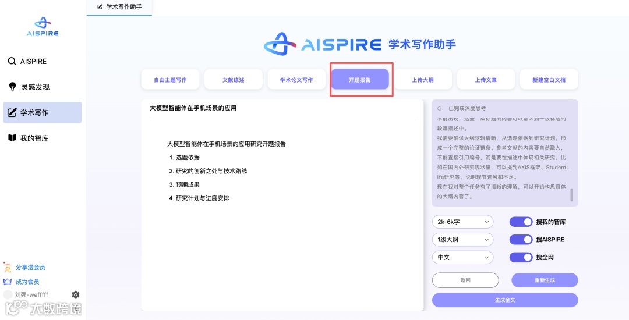The width and height of the screenshot is (629, 320).
Task: Select 上传大纲 option
Action: click(x=423, y=80)
